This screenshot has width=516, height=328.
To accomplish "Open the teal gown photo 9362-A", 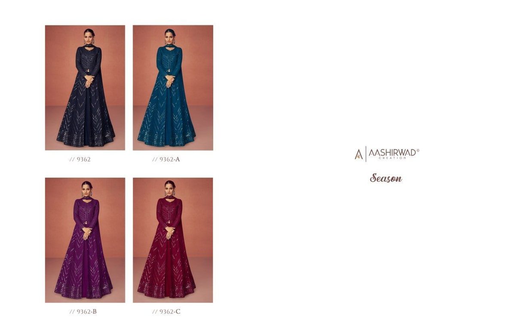I will [173, 88].
